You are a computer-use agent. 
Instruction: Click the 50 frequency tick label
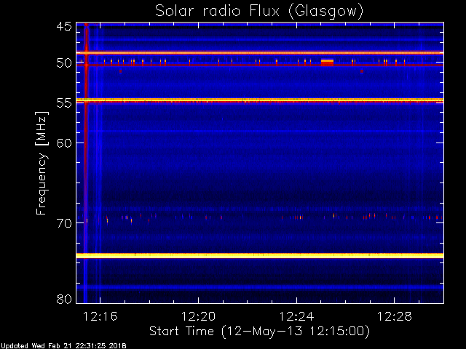64,63
